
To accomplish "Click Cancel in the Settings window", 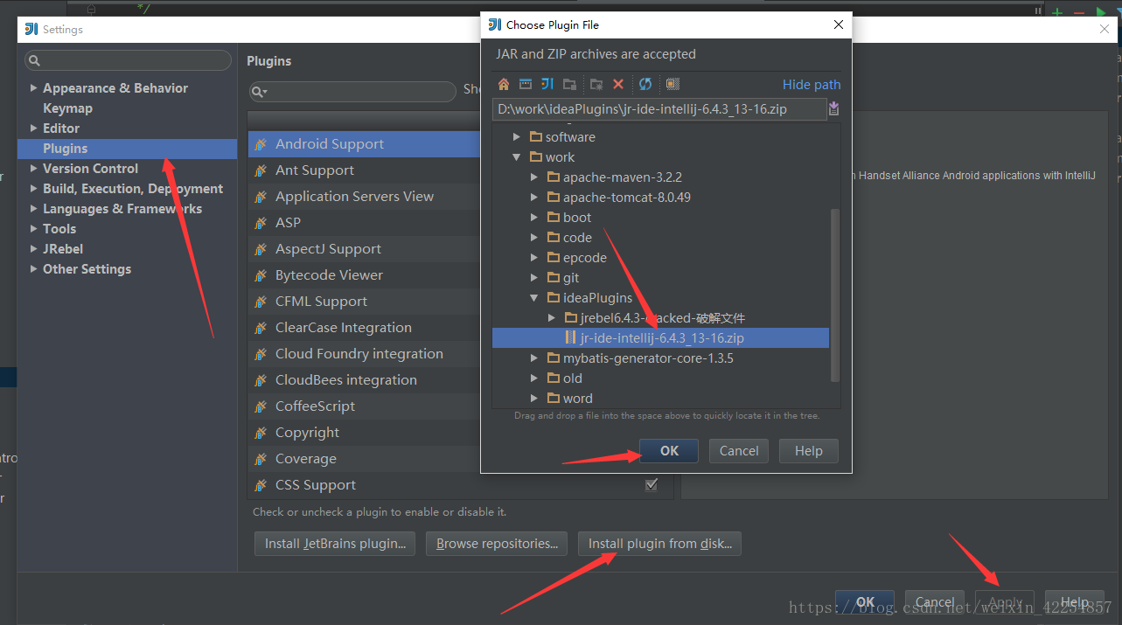I will 935,602.
